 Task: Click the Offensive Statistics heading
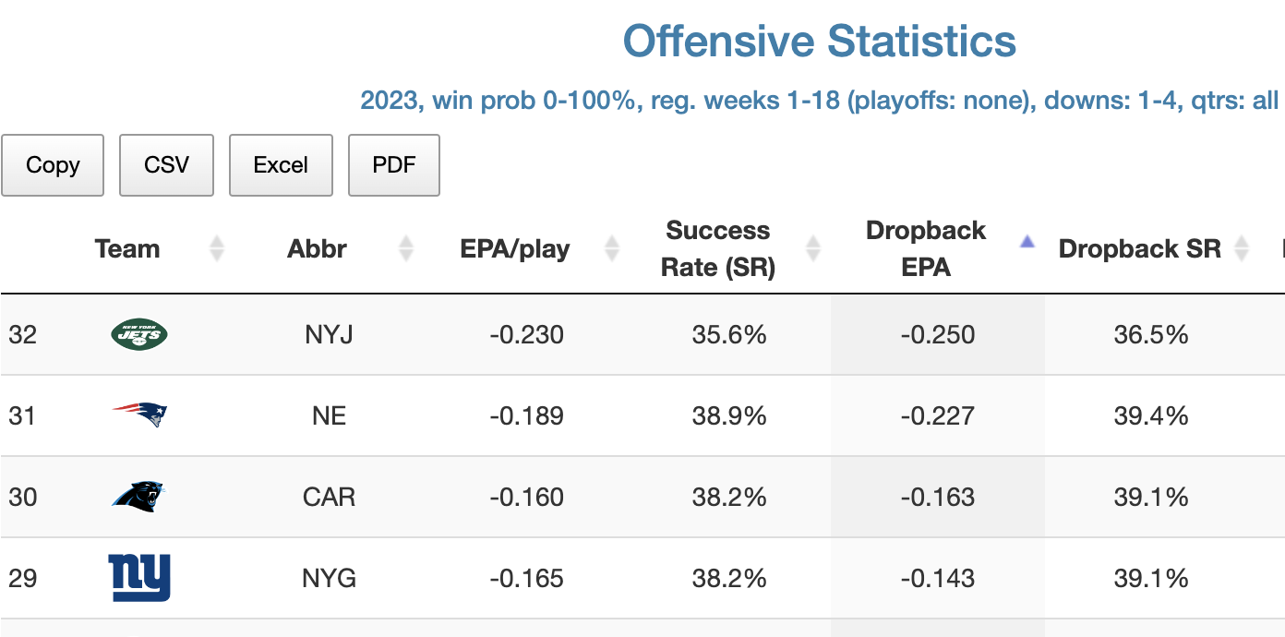coord(820,42)
